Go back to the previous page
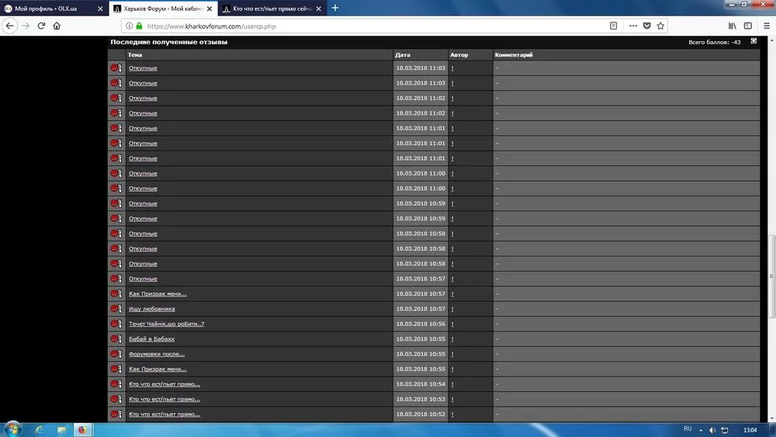Image resolution: width=776 pixels, height=437 pixels. pyautogui.click(x=10, y=26)
